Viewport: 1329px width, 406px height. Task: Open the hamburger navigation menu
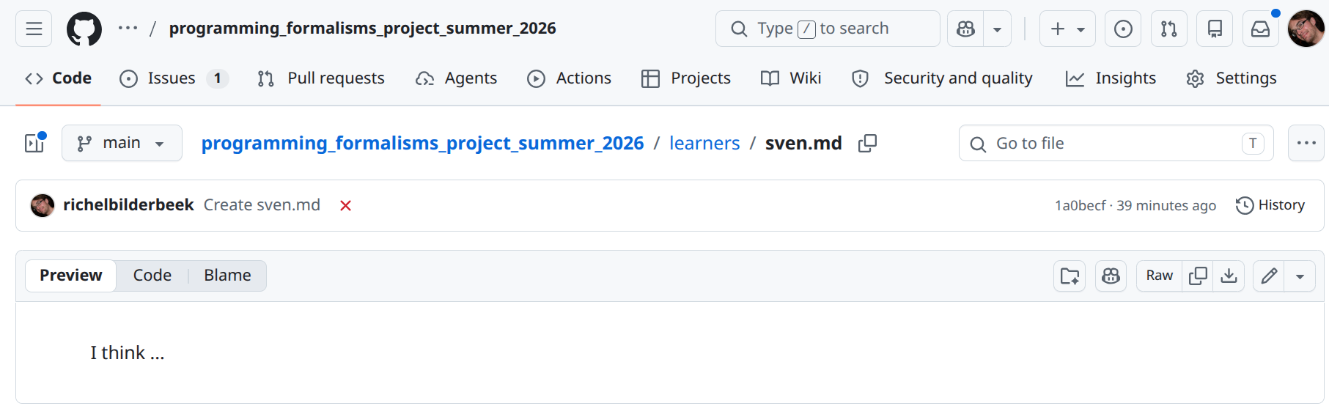click(34, 29)
